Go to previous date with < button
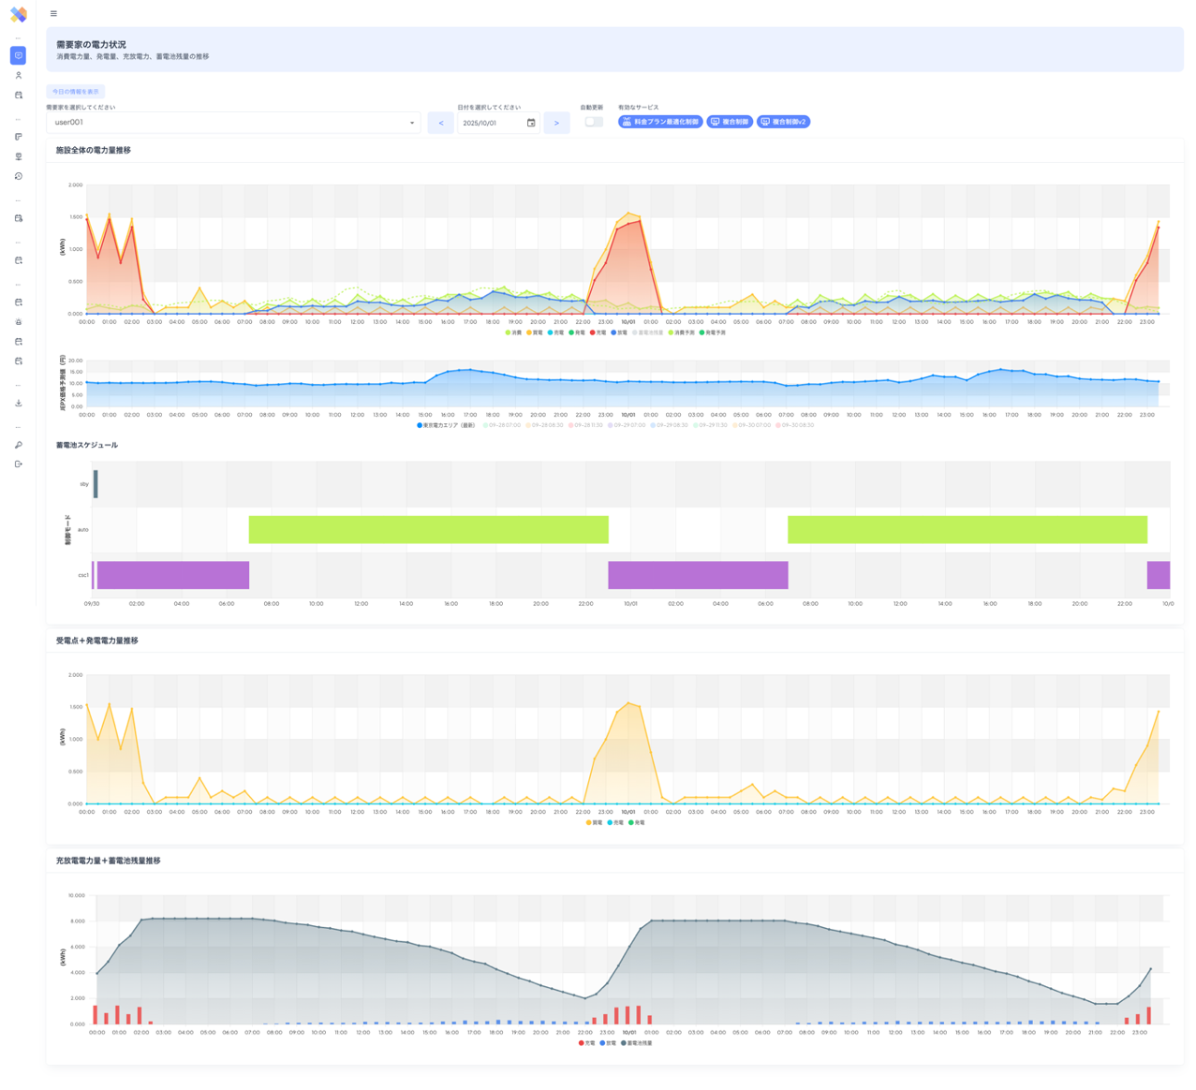This screenshot has width=1196, height=1090. [440, 123]
